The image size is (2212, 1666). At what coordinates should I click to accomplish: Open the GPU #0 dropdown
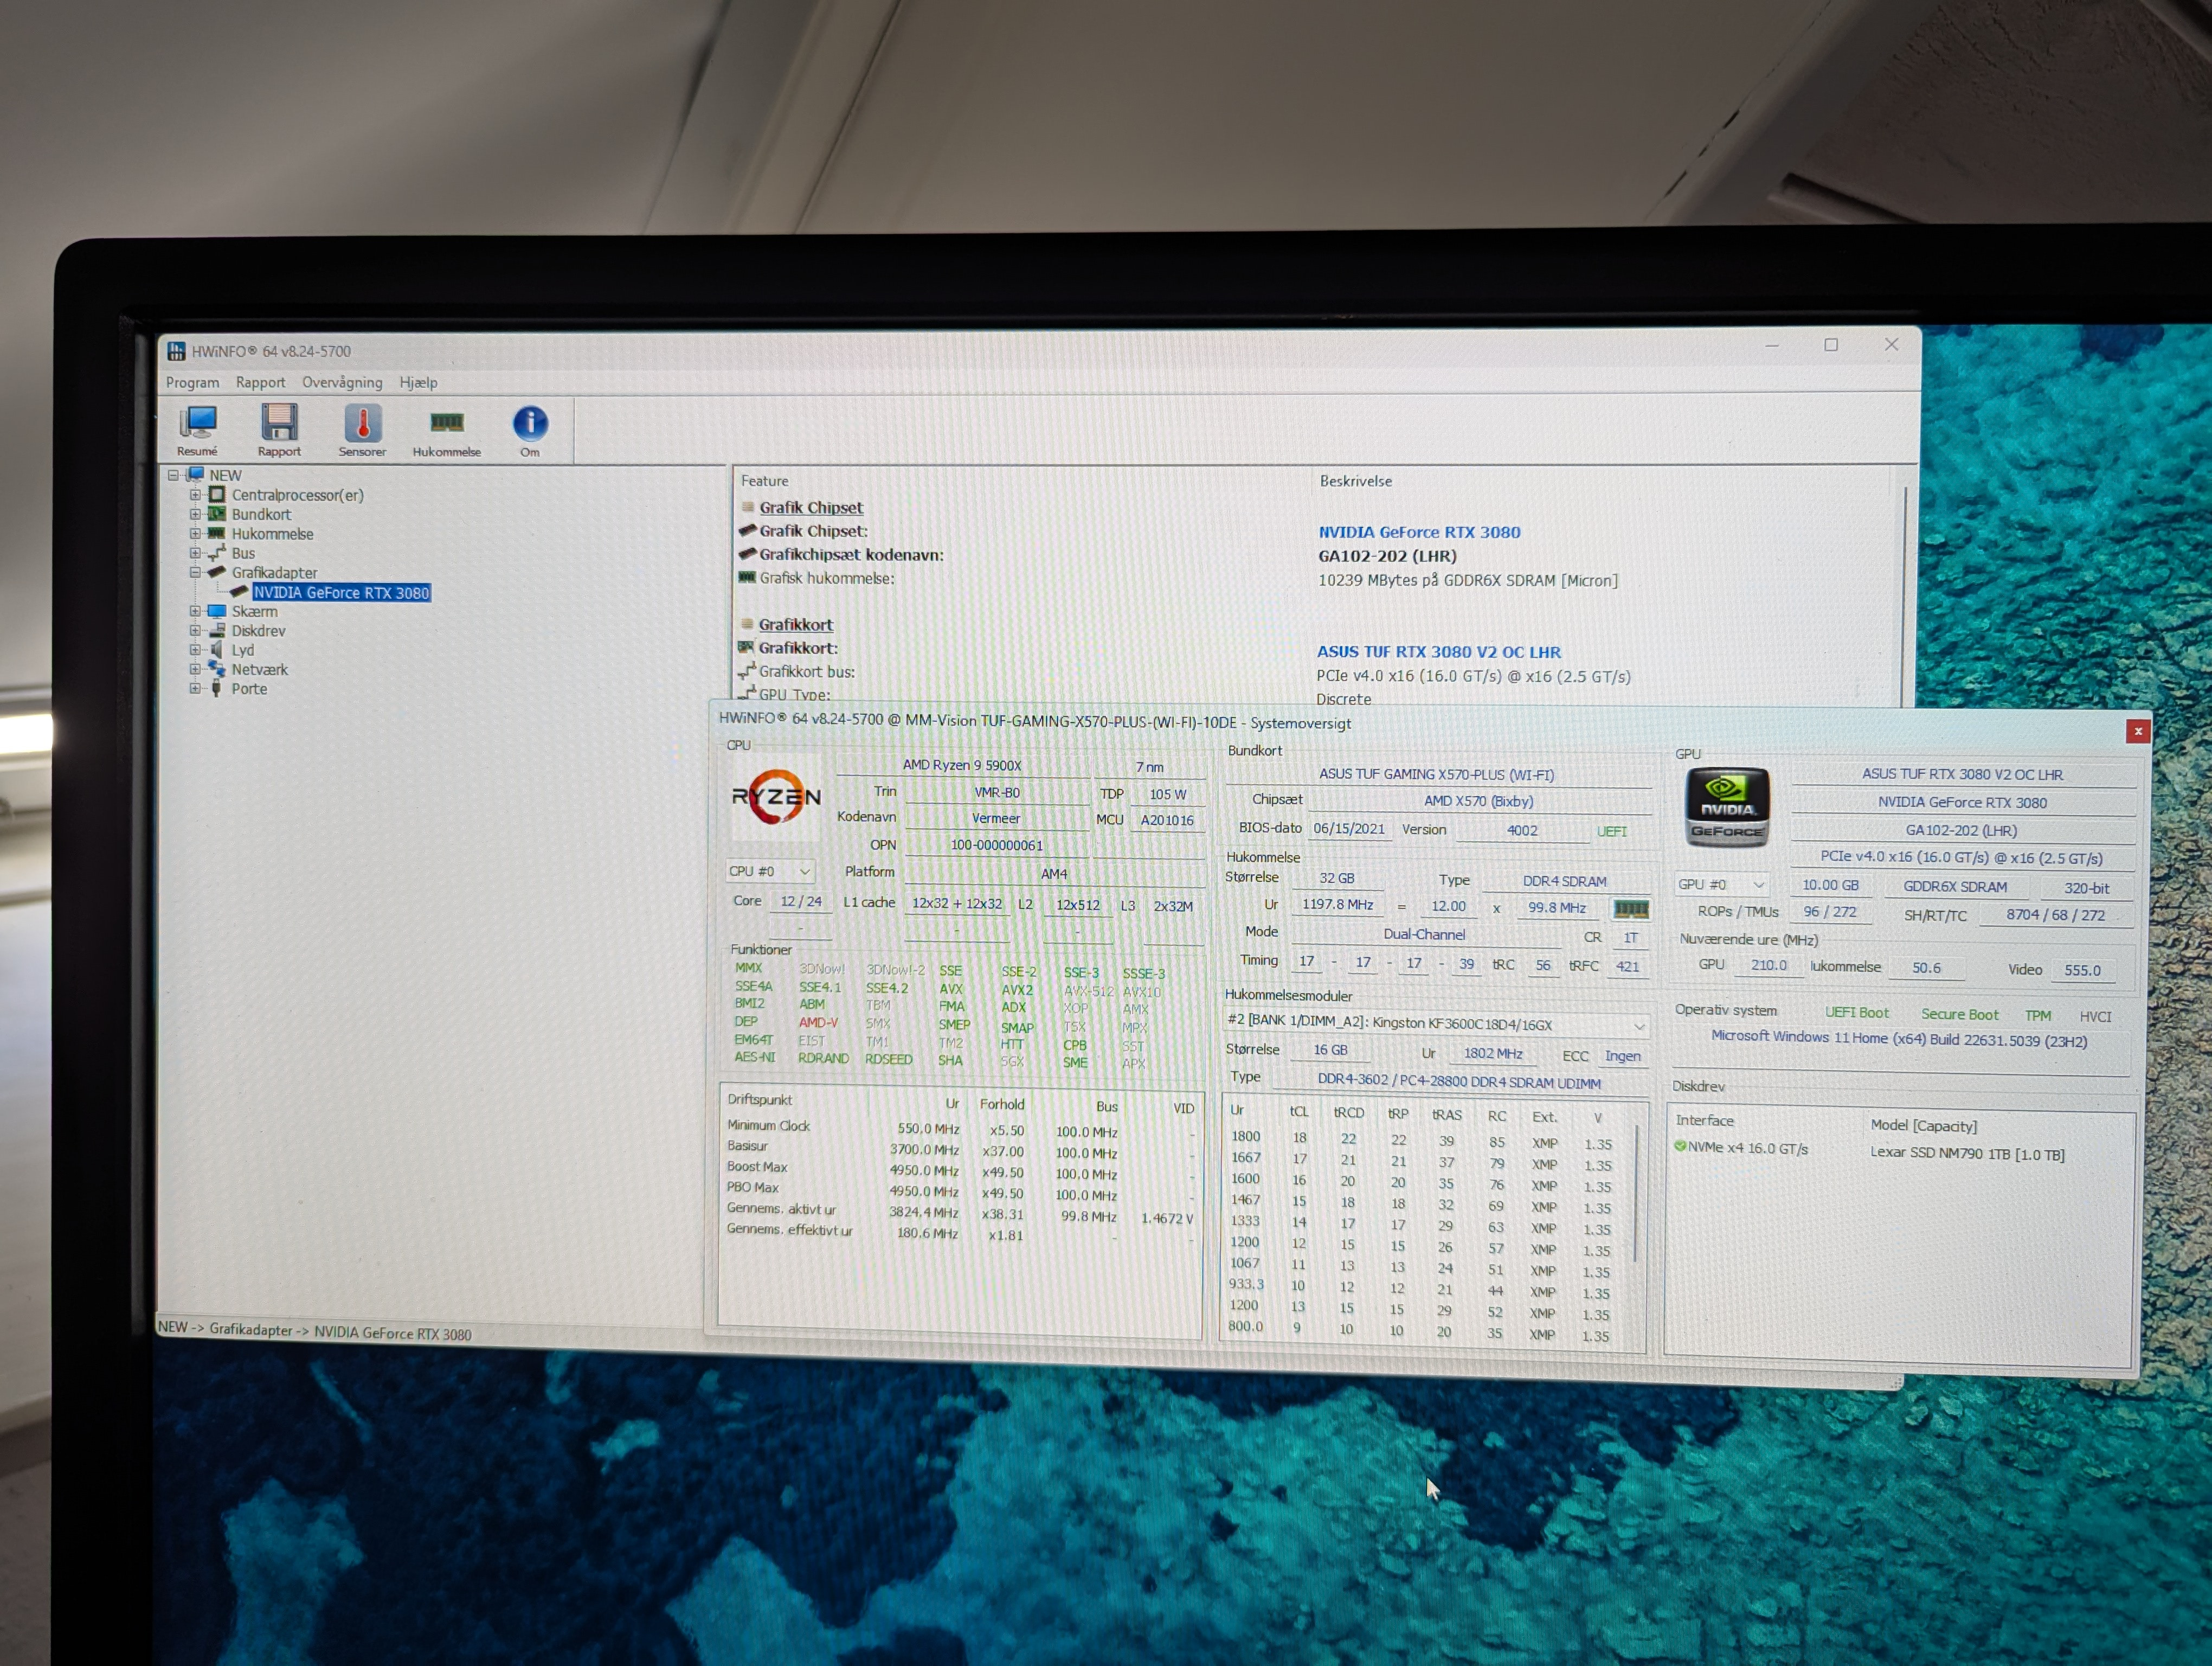tap(1722, 885)
